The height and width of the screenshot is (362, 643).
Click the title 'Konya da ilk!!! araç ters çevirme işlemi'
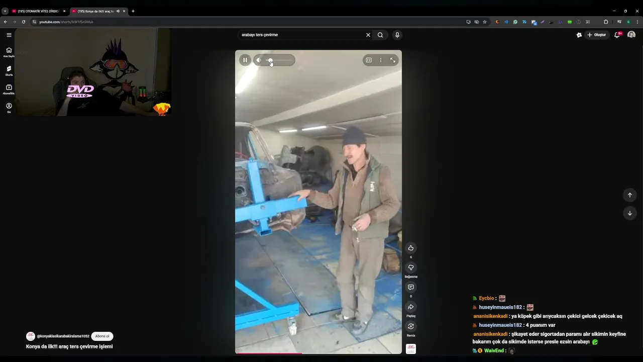tap(69, 346)
